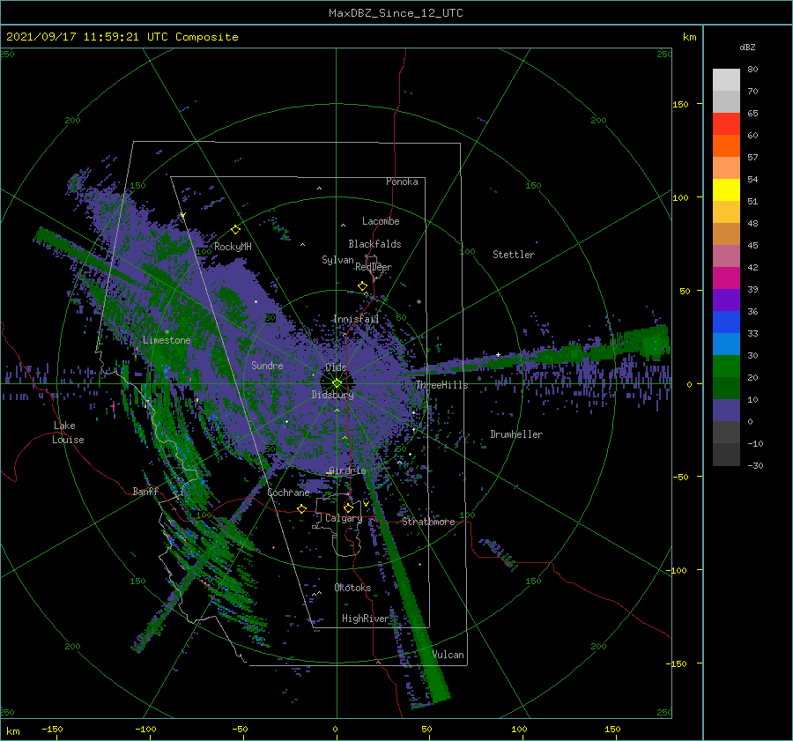The image size is (793, 741).
Task: Click the Stettler city label
Action: 514,255
